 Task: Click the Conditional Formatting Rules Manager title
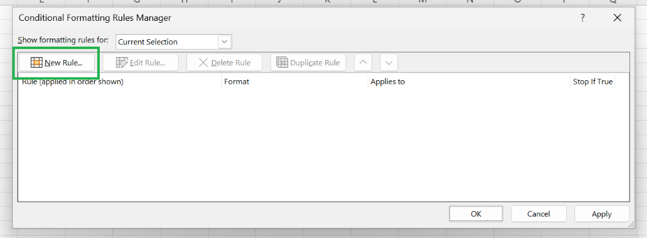[95, 18]
